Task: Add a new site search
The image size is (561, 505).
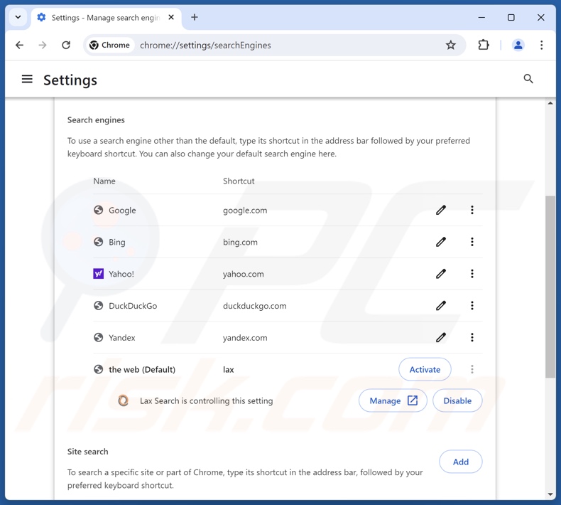Action: point(460,462)
